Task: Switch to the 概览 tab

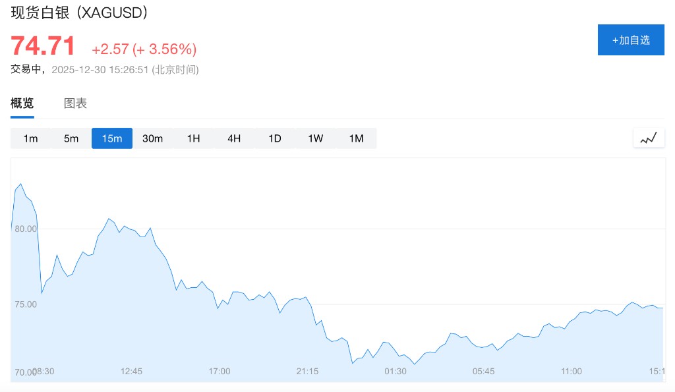Action: [22, 103]
